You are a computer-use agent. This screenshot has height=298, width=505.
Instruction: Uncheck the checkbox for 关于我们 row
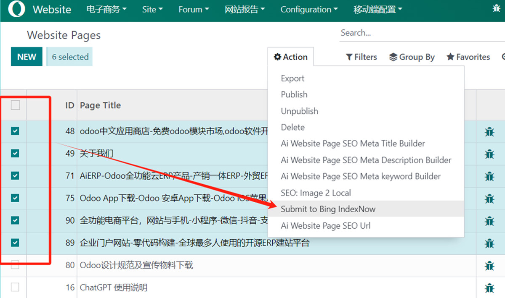pos(15,153)
